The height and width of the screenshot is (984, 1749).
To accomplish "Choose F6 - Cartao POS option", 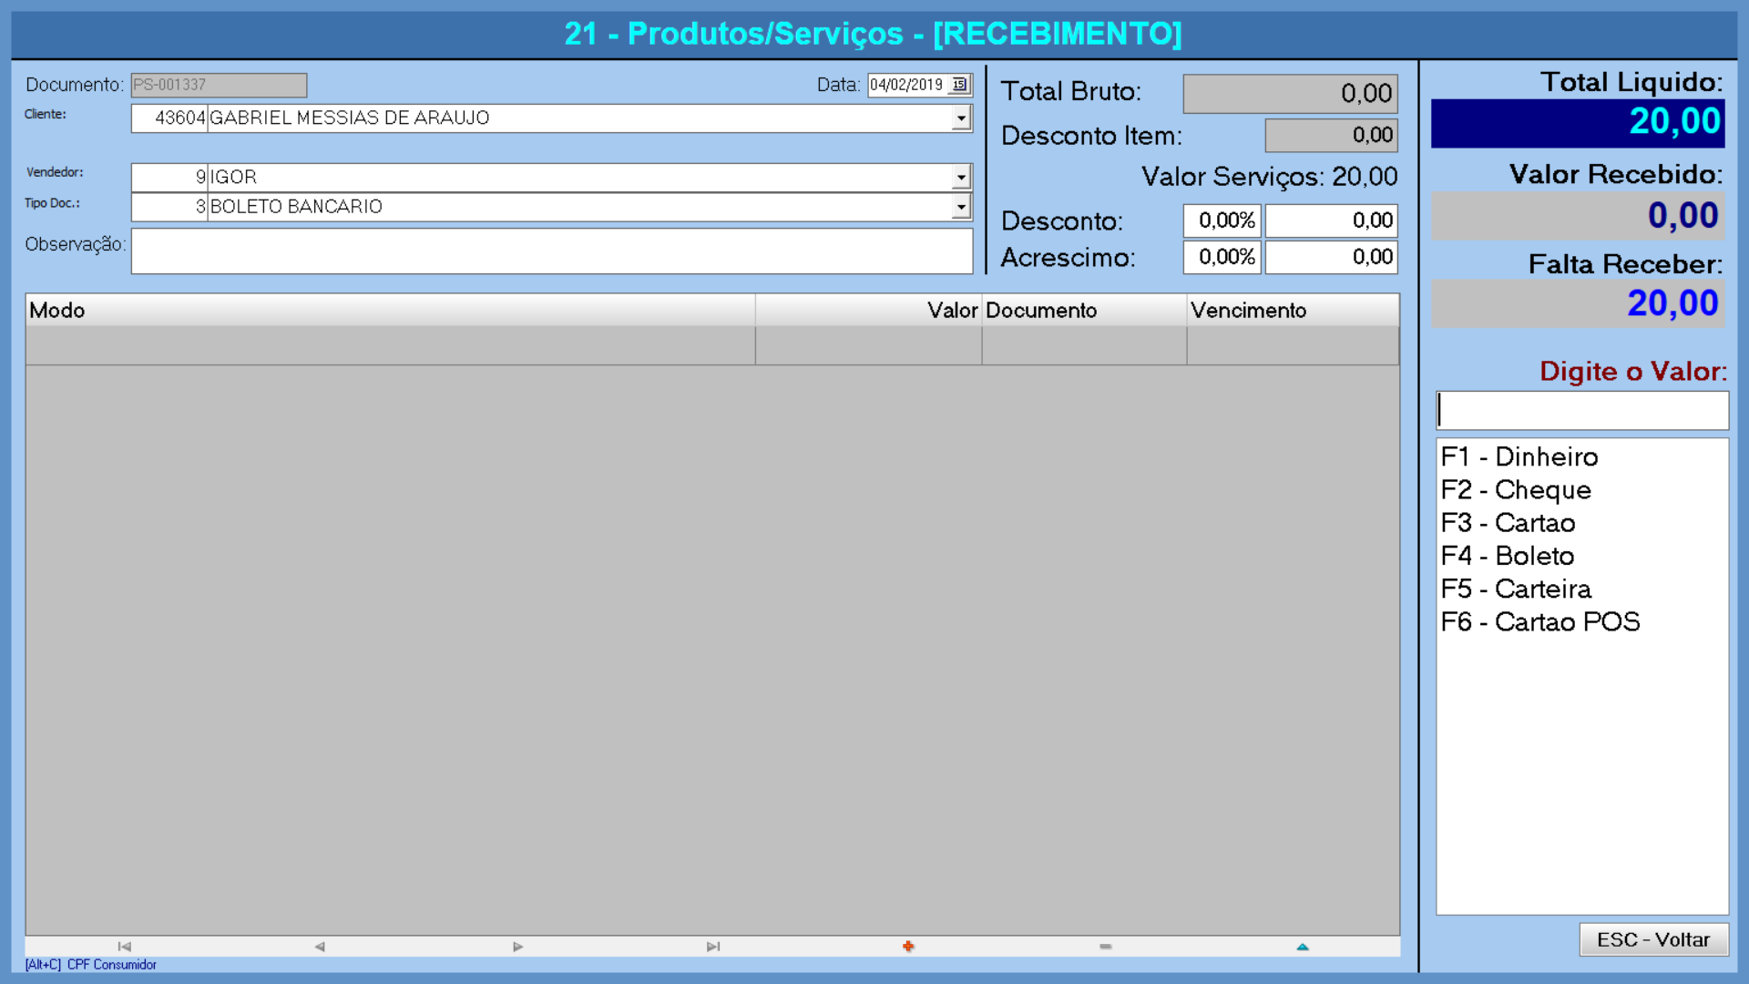I will [x=1539, y=621].
